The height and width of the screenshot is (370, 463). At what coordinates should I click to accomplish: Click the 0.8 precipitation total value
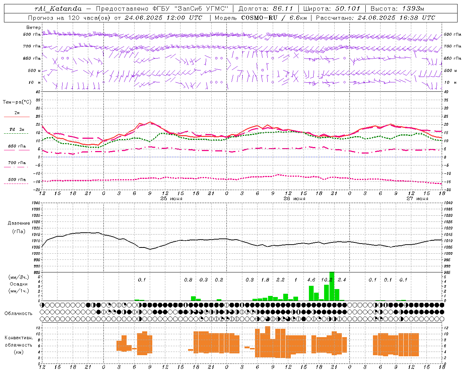188,280
